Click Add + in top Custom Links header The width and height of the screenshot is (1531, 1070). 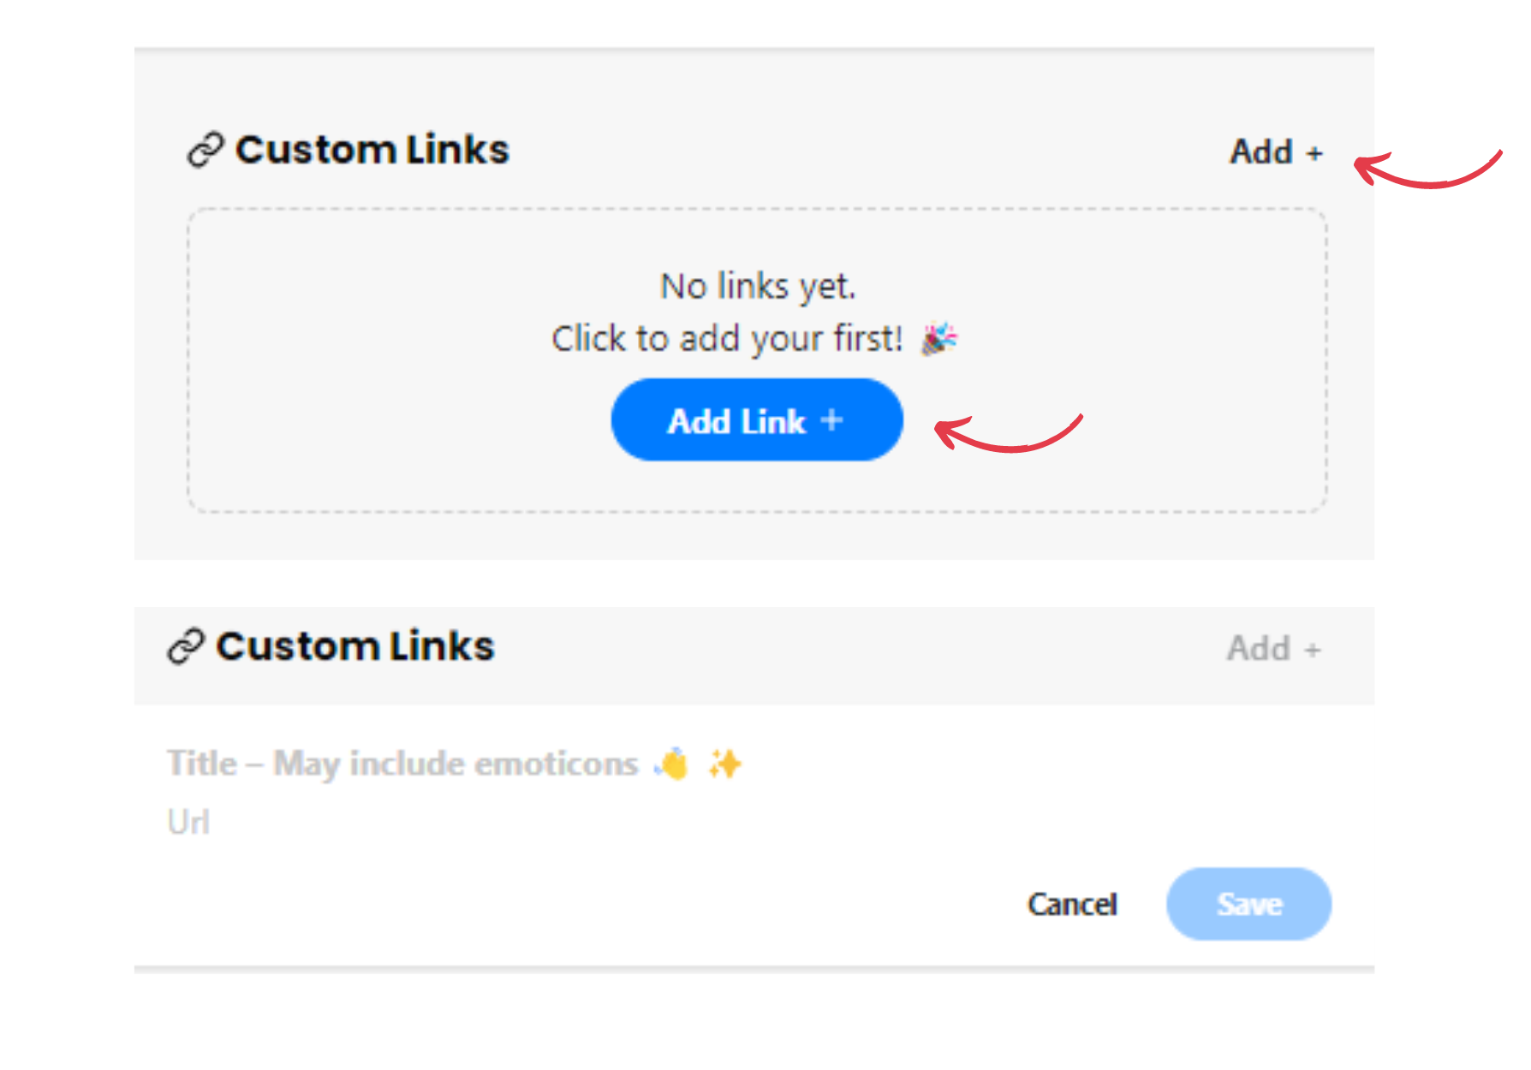click(x=1276, y=152)
